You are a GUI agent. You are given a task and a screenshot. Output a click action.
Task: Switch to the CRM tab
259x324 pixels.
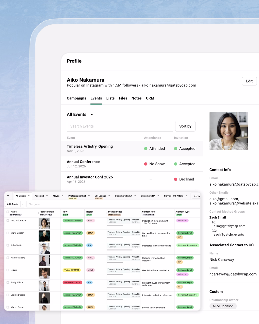(150, 98)
